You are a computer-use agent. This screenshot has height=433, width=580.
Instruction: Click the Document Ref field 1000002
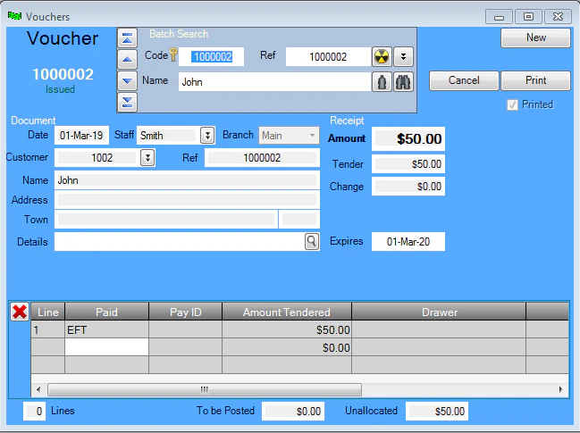(x=262, y=158)
